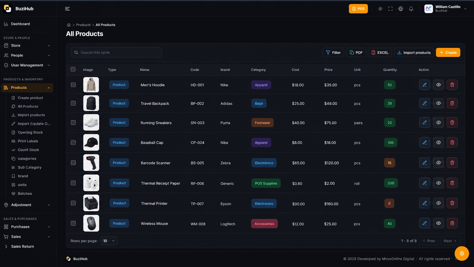The image size is (474, 267).
Task: Toggle the sidebar hamburger menu
Action: 67,9
